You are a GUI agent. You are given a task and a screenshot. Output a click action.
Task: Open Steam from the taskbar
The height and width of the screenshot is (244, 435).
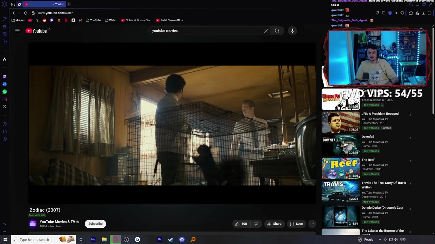[171, 240]
